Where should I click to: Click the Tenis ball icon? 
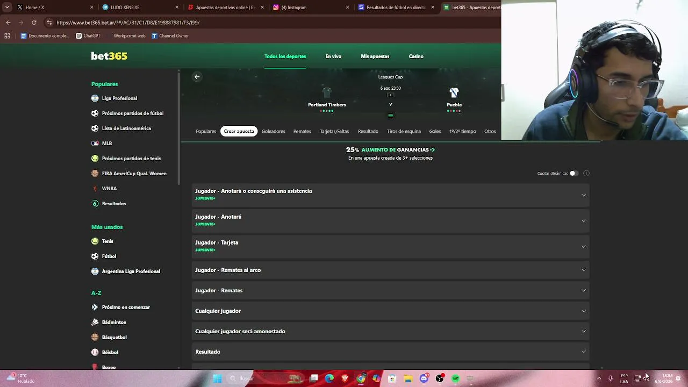95,241
